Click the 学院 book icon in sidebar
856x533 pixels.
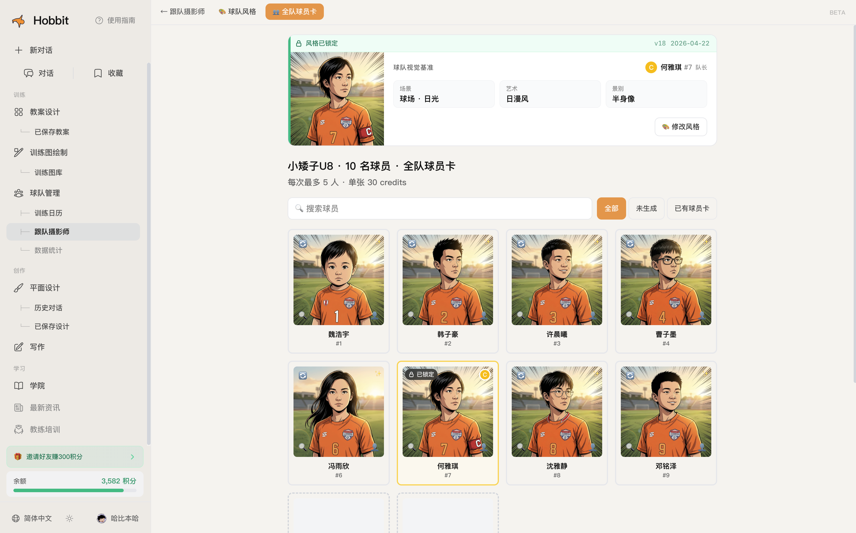[x=18, y=386]
